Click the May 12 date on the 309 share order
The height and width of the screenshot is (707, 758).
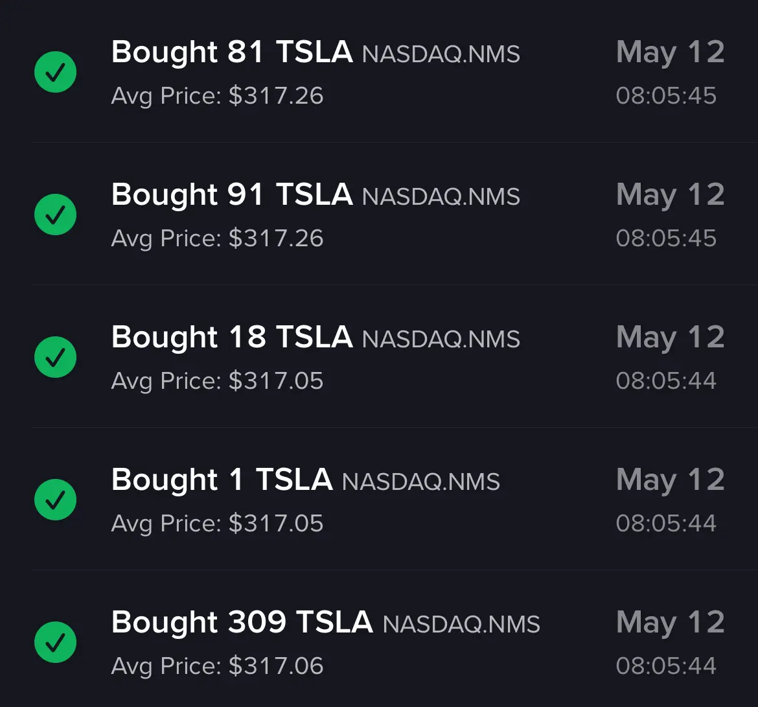click(671, 623)
